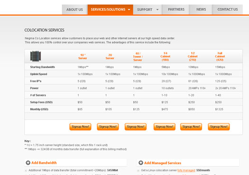Click the Add Managed Services heading
This screenshot has width=249, height=175.
(163, 163)
